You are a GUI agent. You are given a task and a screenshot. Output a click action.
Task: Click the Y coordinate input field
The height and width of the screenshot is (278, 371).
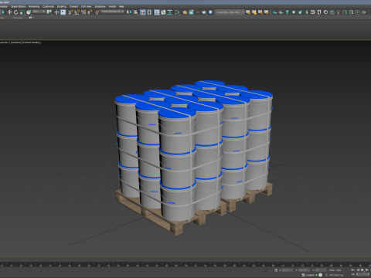[x=304, y=270]
